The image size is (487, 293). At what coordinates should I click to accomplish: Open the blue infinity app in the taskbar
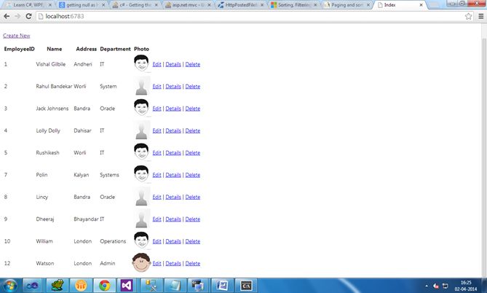pyautogui.click(x=32, y=285)
